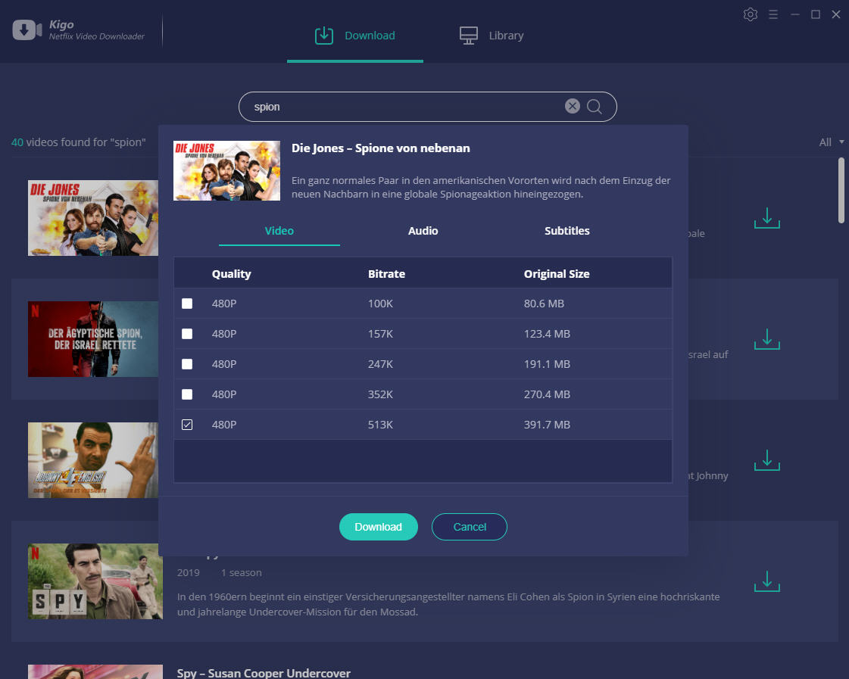The image size is (849, 679).
Task: Click the Cancel button
Action: [x=469, y=527]
